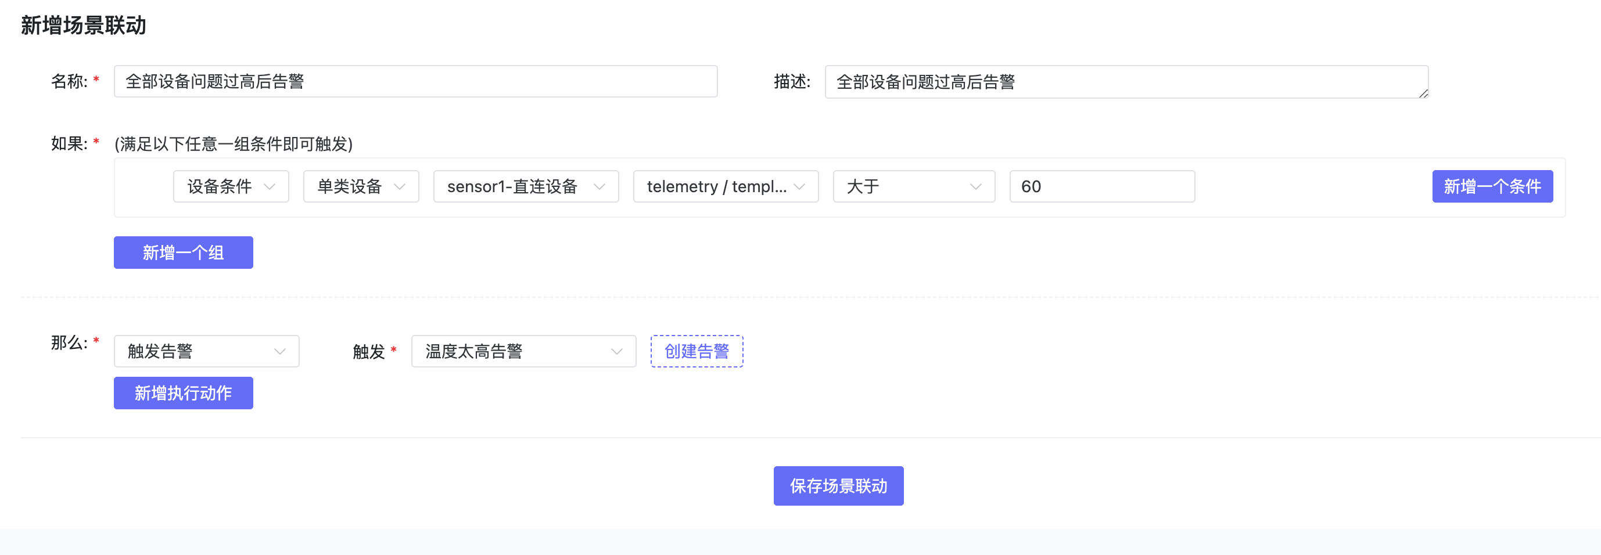The width and height of the screenshot is (1601, 555).
Task: Open the telemetry / templ... property dropdown
Action: 724,187
